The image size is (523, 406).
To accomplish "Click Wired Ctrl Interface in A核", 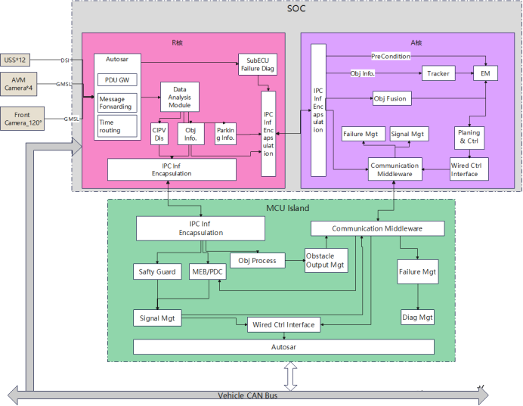I will (x=469, y=169).
